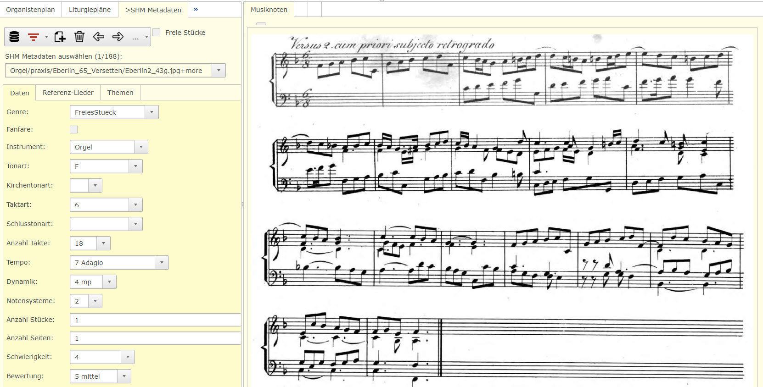The height and width of the screenshot is (387, 763).
Task: Open the filter options dropdown arrow
Action: coord(46,37)
